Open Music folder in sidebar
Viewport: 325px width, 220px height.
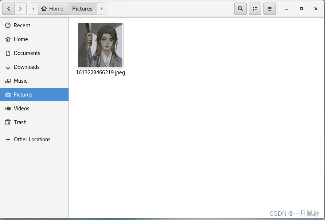pos(34,81)
